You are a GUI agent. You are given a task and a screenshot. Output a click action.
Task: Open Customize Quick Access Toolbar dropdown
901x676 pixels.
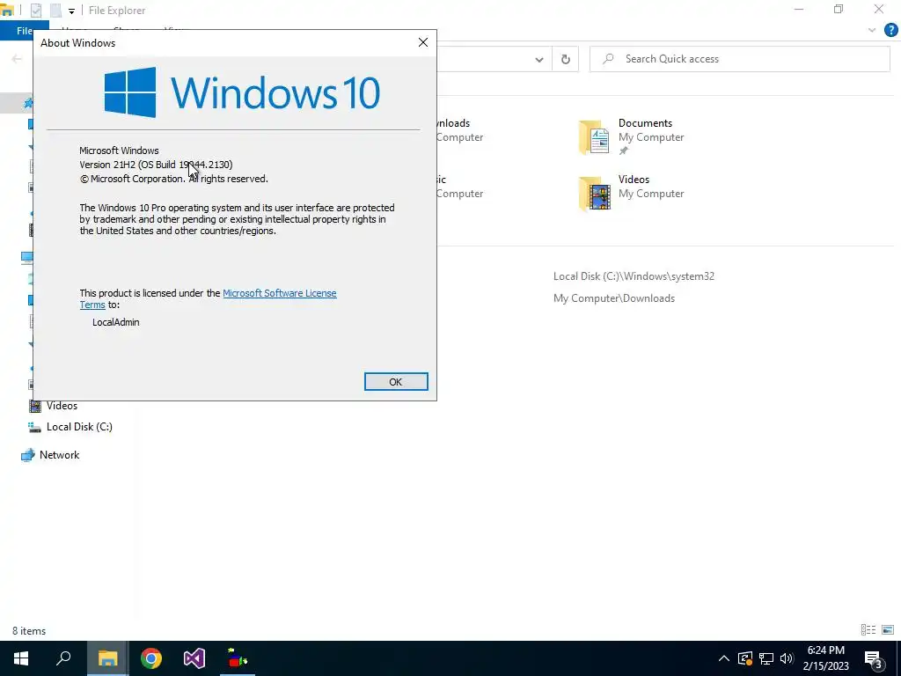71,11
